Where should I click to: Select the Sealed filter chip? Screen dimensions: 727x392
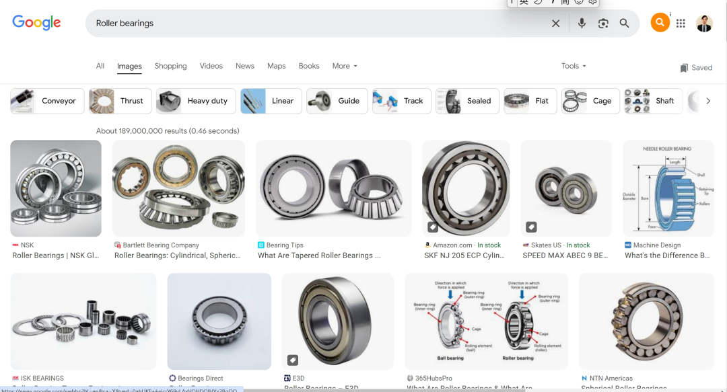point(467,101)
